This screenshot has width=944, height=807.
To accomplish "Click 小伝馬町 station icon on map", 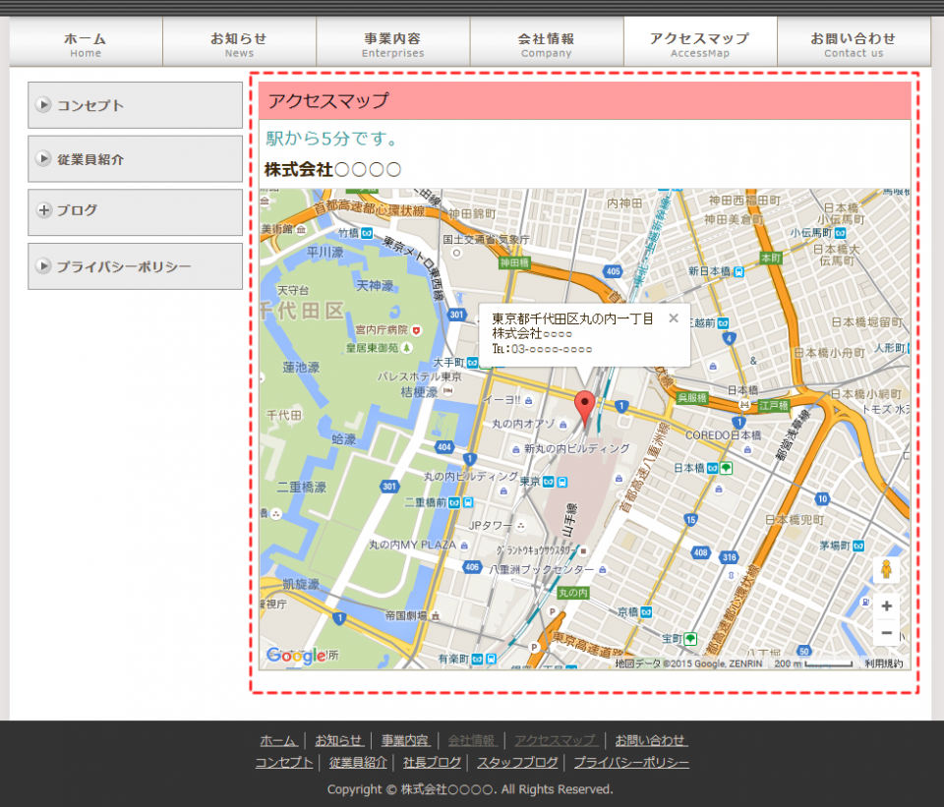I will pos(841,233).
